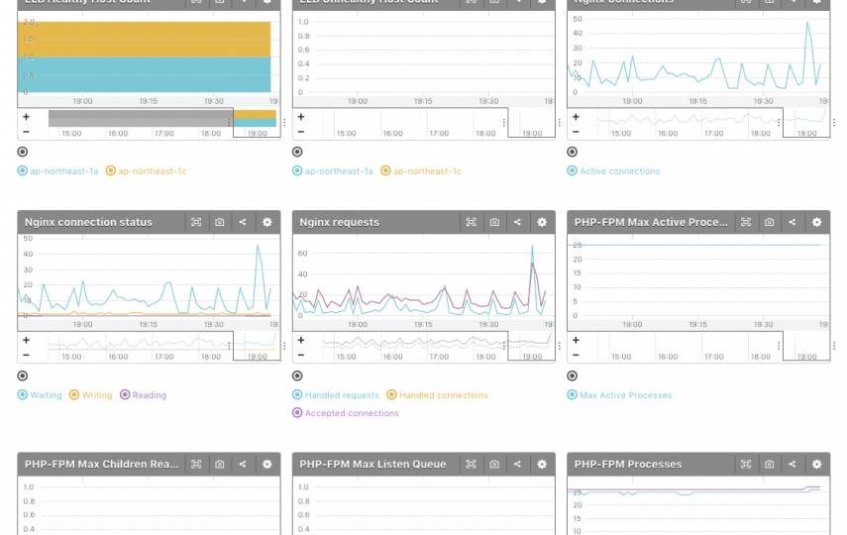Open settings for PHP-FPM Max Listen Queue
The image size is (847, 535).
542,465
